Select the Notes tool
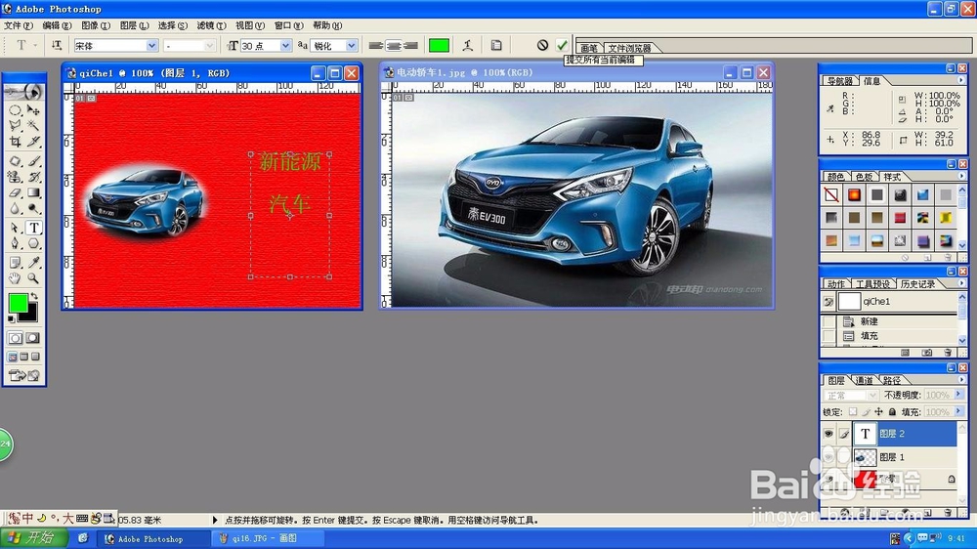This screenshot has height=549, width=977. tap(16, 263)
